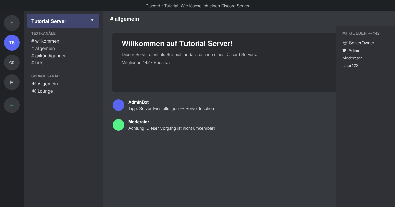The width and height of the screenshot is (395, 207).
Task: Click the MITGLIEDER — 142 heading
Action: point(361,33)
